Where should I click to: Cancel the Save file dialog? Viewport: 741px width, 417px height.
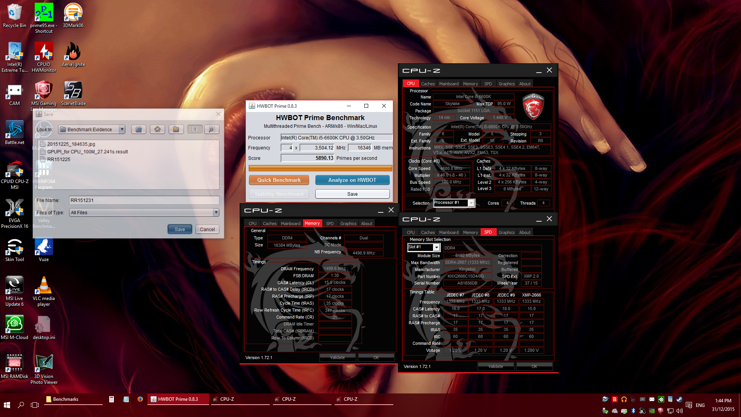tap(207, 229)
